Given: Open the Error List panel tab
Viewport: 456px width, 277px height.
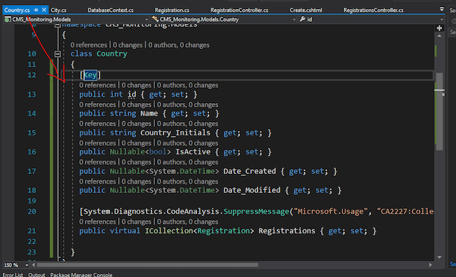Looking at the screenshot, I should 13,274.
